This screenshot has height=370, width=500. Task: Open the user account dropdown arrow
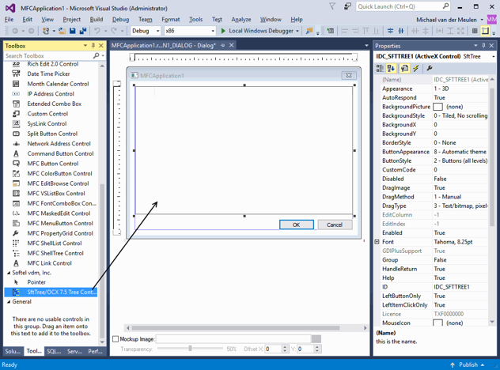(x=482, y=20)
